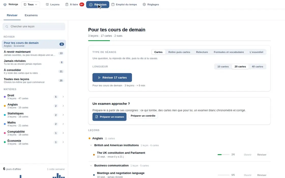Screen dimensions: 285x178
Task: Click the orange Anglais sidebar color dot
Action: click(x=5, y=106)
